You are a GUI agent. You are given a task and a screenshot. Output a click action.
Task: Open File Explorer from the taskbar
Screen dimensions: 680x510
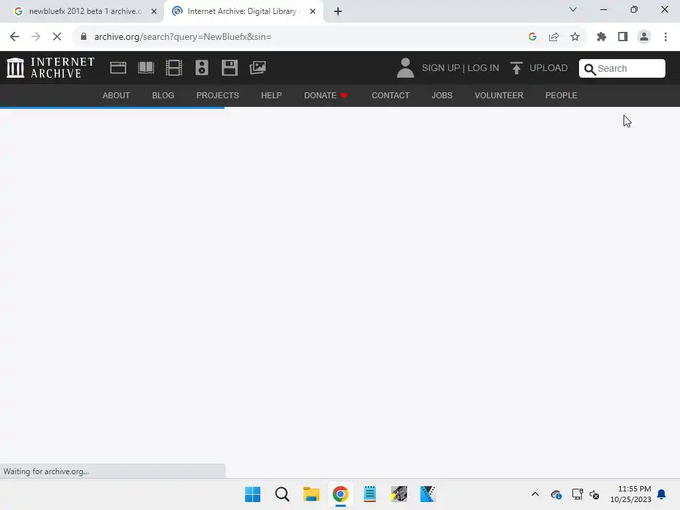pyautogui.click(x=311, y=494)
